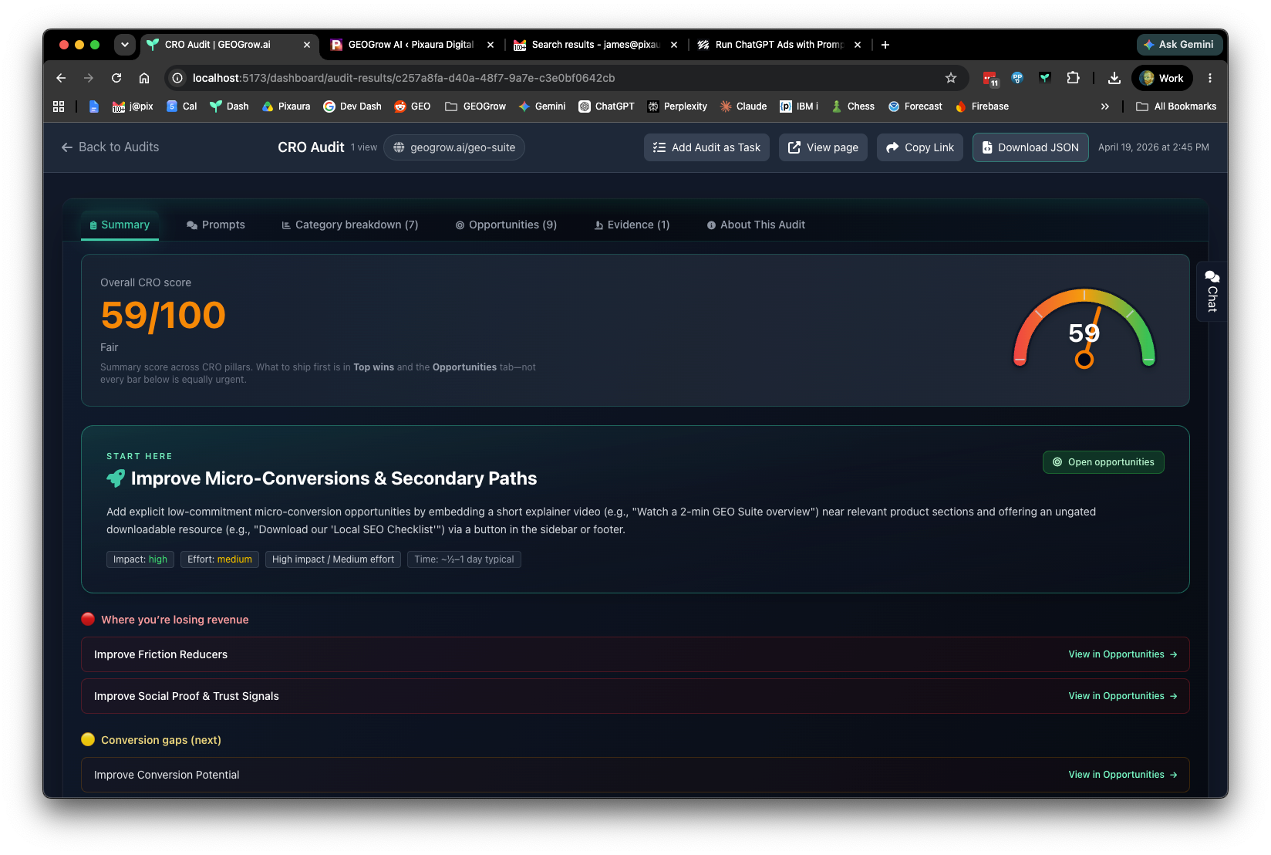Screen dimensions: 1271x855
Task: Close the CRO Audit browser tab
Action: pyautogui.click(x=306, y=45)
